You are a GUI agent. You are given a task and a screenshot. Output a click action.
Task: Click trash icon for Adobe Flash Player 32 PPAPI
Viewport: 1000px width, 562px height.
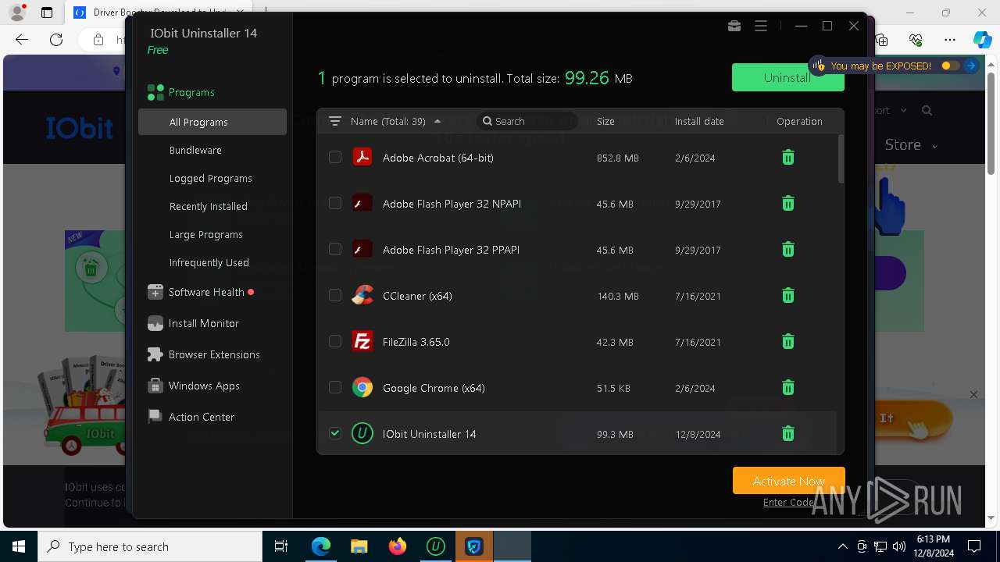(788, 250)
